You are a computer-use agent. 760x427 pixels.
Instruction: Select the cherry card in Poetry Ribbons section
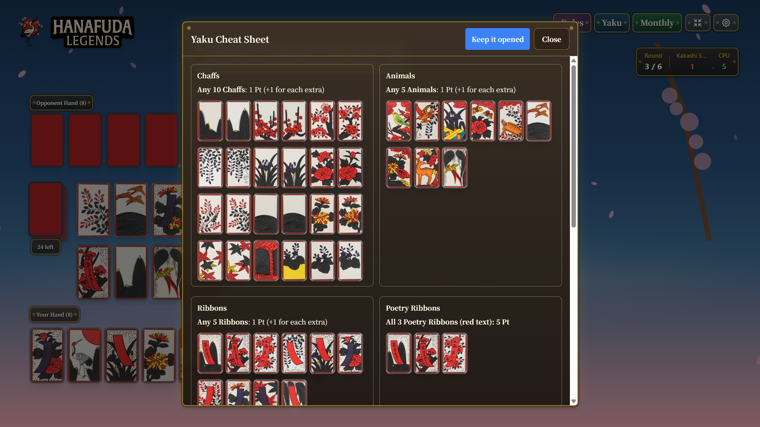coord(455,353)
